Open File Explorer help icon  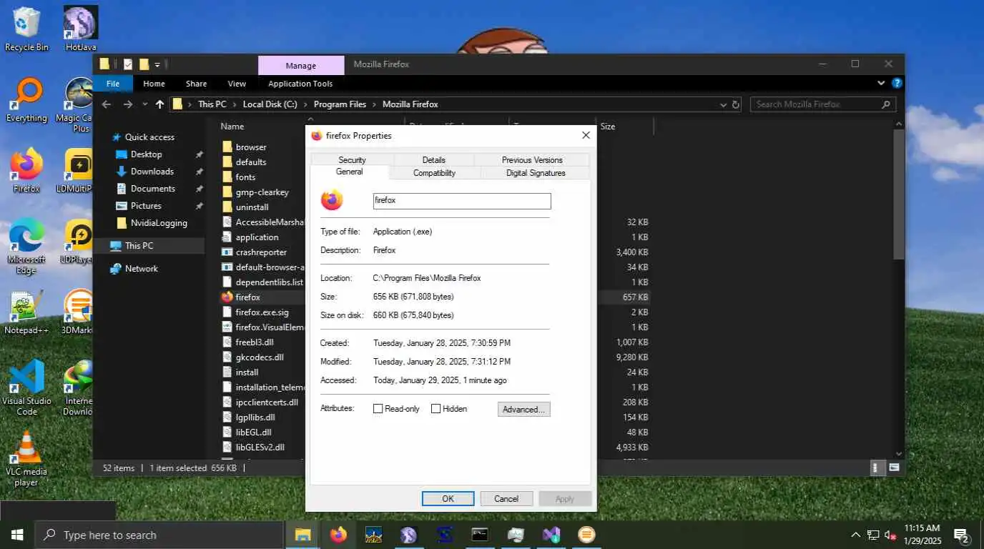[897, 84]
